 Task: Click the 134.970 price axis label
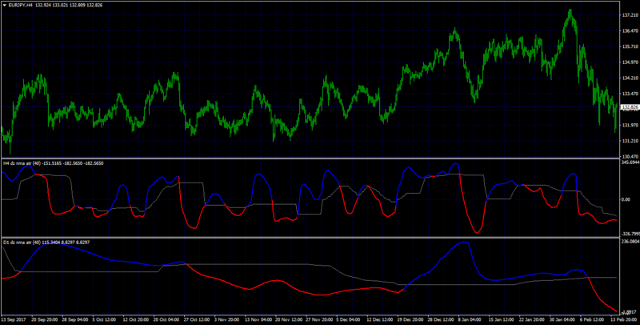click(x=630, y=62)
